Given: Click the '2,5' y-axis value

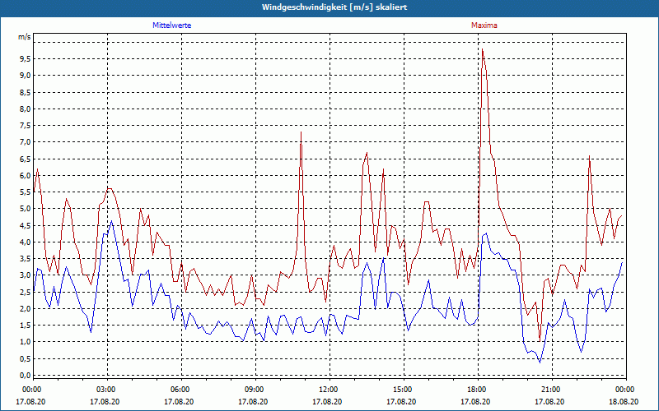Looking at the screenshot, I should click(26, 293).
